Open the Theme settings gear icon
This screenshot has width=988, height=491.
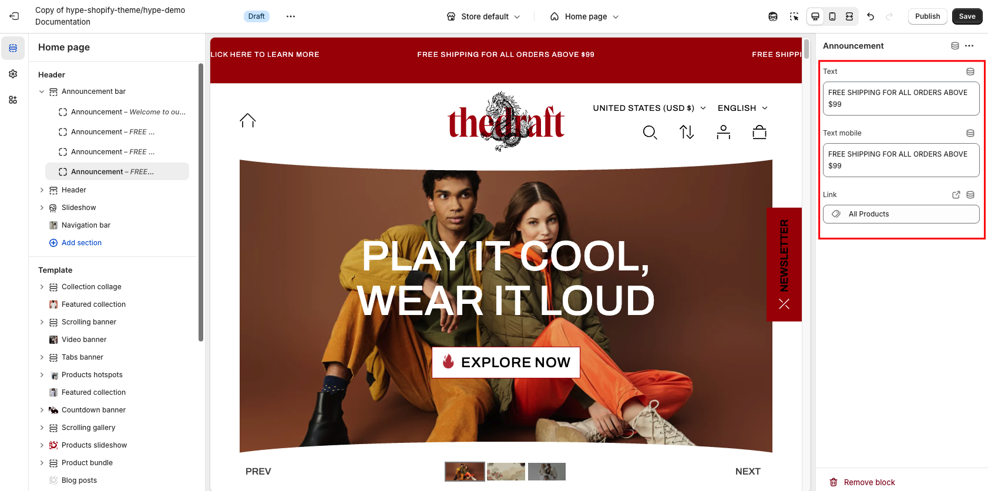[x=13, y=74]
